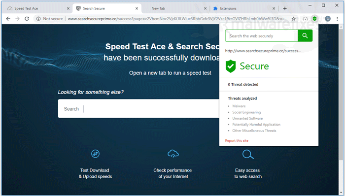
Task: Click the green Search Secure shield extension icon
Action: [314, 19]
